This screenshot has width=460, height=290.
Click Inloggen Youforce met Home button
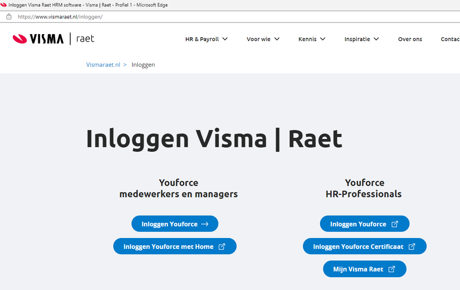[175, 246]
